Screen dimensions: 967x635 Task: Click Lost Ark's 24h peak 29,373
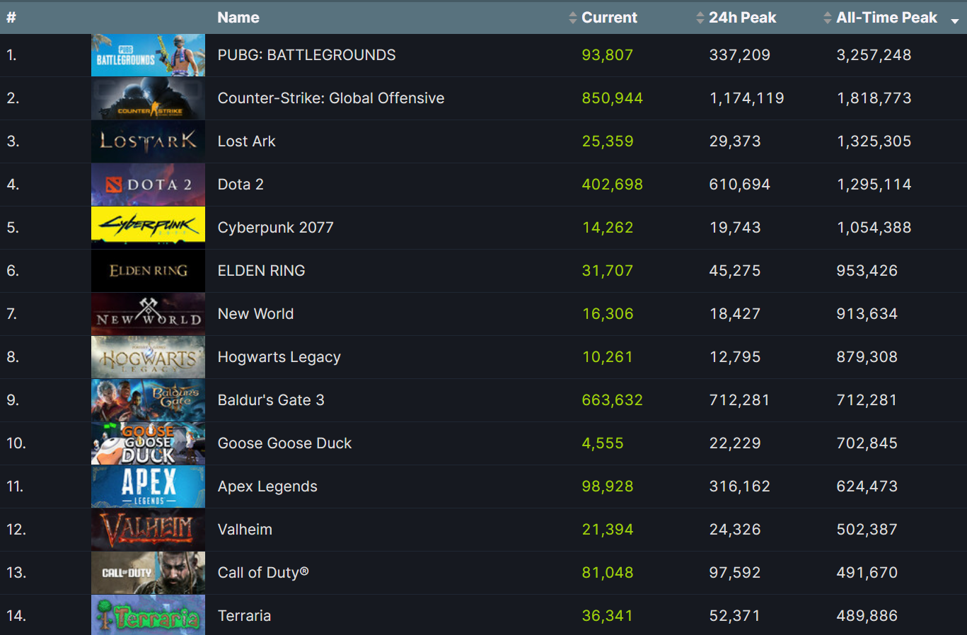(735, 141)
